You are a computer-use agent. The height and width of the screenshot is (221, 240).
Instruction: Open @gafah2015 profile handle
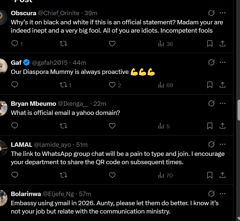[x=50, y=63]
